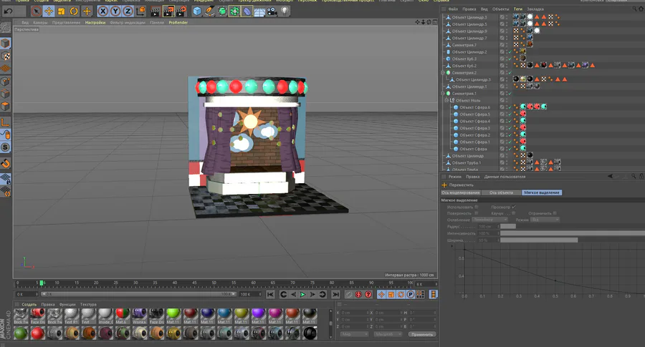Open the Создать menu in the material manager
Viewport: 645px width, 347px height.
coord(29,305)
